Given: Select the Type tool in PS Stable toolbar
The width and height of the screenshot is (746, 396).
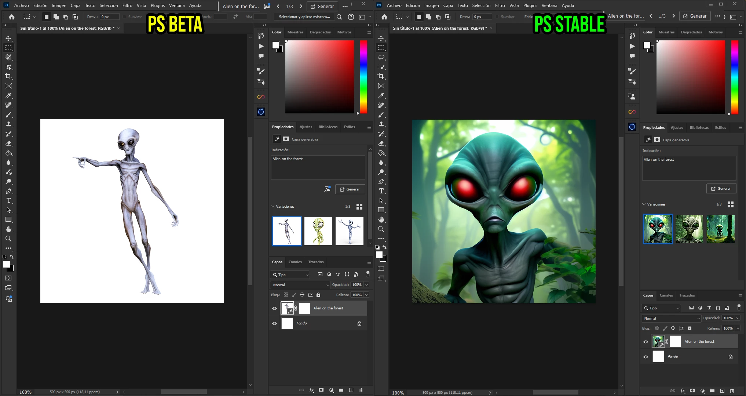Looking at the screenshot, I should 381,191.
